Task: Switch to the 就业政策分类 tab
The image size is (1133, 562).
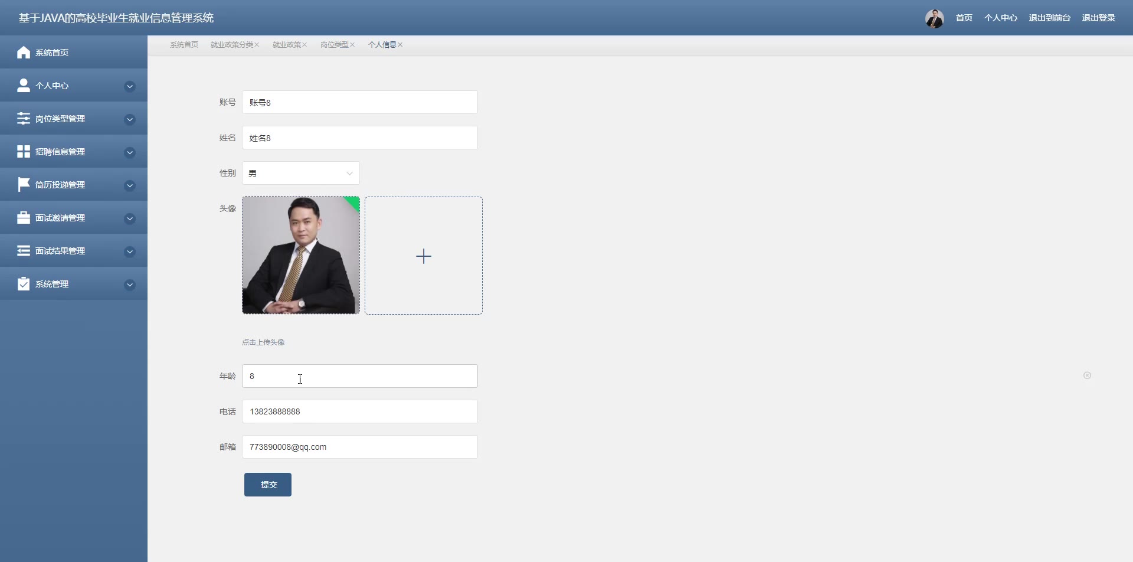Action: pos(232,45)
